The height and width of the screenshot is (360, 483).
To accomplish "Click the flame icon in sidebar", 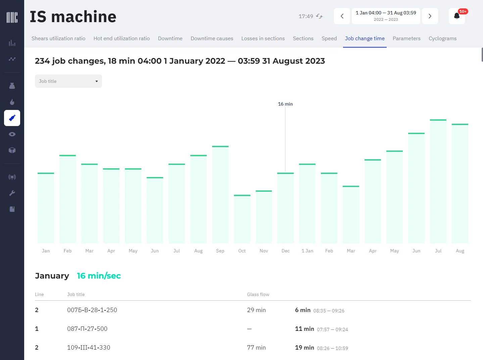I will click(12, 102).
